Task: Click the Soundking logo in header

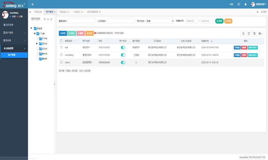Action: pos(14,4)
